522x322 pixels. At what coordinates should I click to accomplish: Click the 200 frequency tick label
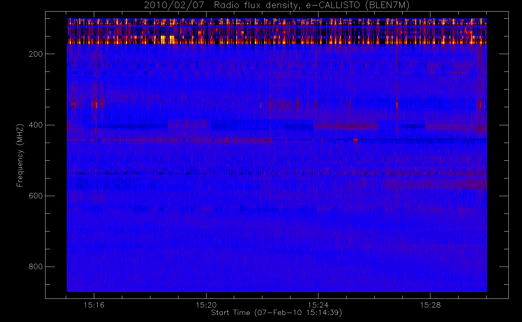tap(35, 54)
